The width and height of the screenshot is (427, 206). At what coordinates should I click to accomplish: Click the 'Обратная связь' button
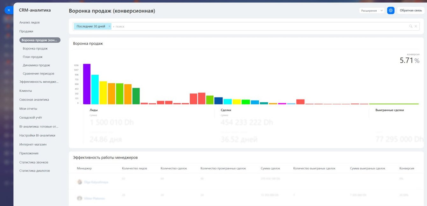pos(411,11)
